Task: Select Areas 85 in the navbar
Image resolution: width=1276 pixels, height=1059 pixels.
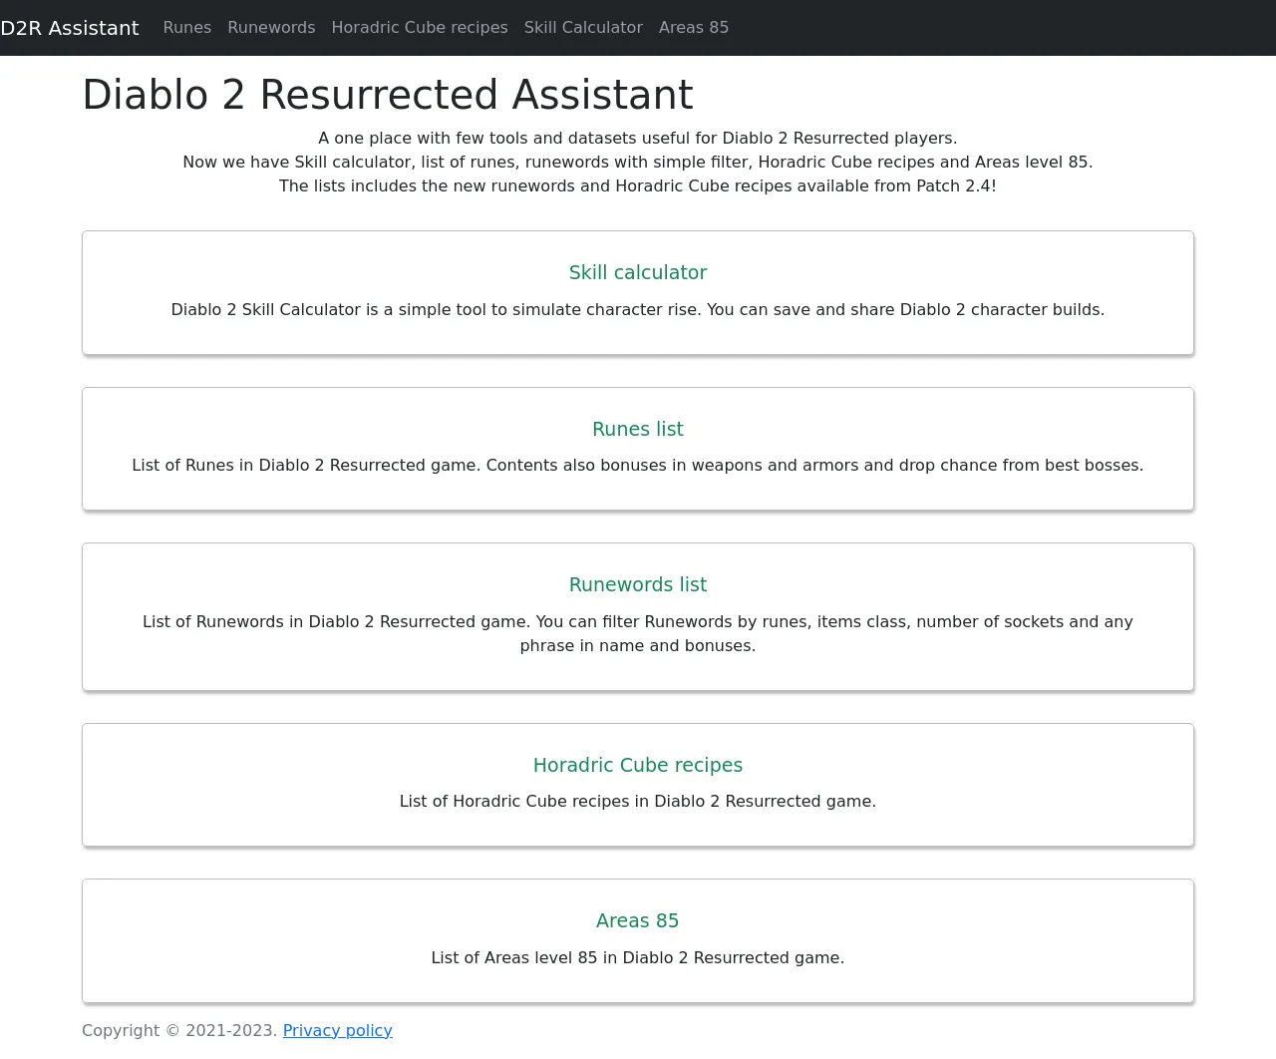Action: click(x=694, y=28)
